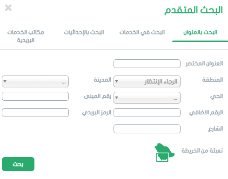Image resolution: width=228 pixels, height=179 pixels.
Task: Click the الرمز البريدي field label
Action: click(97, 112)
